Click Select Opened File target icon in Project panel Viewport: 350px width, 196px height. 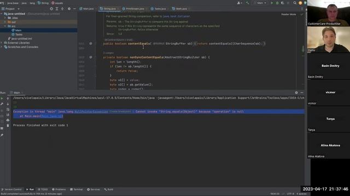51,9
